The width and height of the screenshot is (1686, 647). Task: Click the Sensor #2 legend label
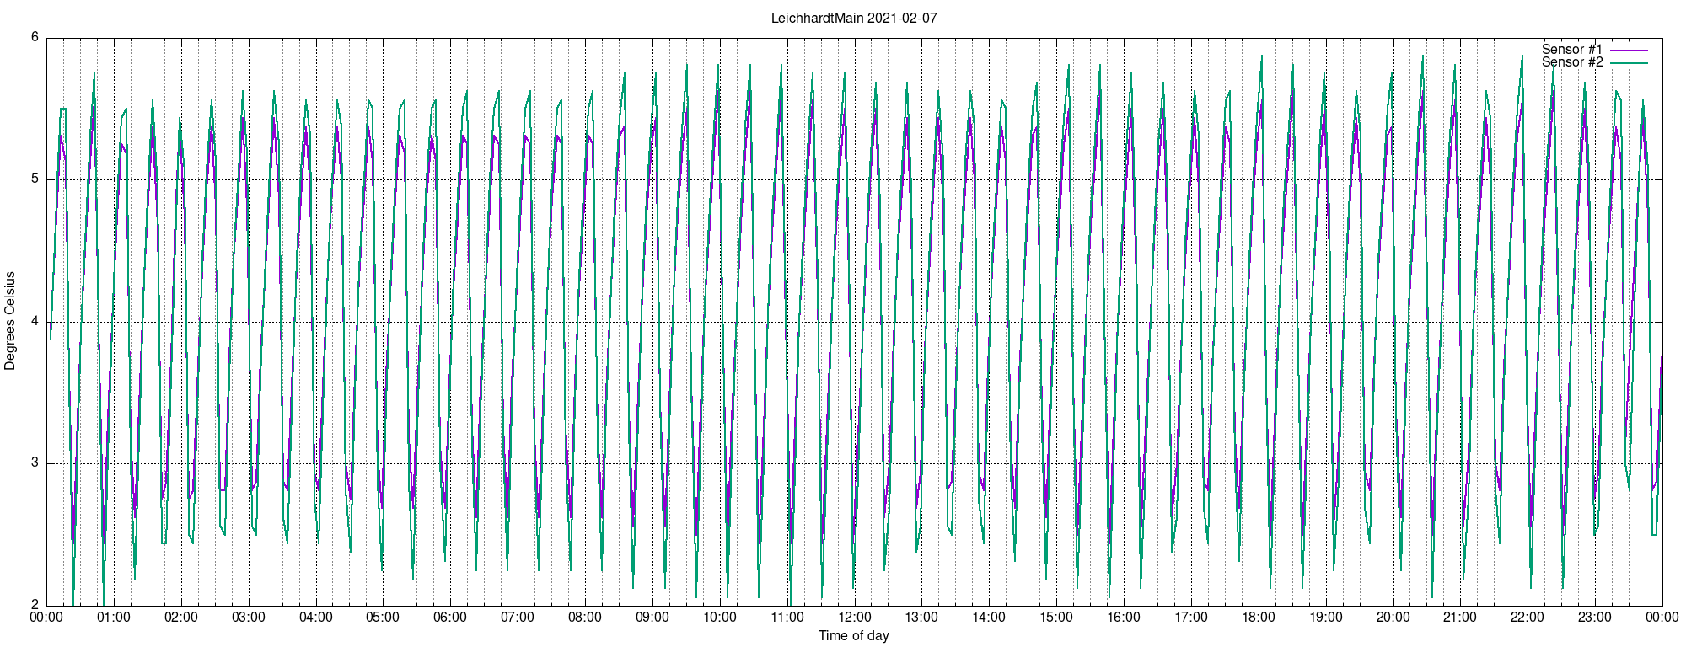1572,62
